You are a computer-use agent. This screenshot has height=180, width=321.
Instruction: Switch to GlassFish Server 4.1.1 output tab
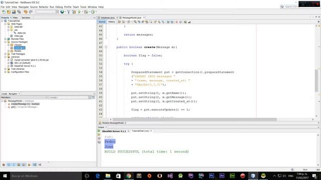coord(114,131)
